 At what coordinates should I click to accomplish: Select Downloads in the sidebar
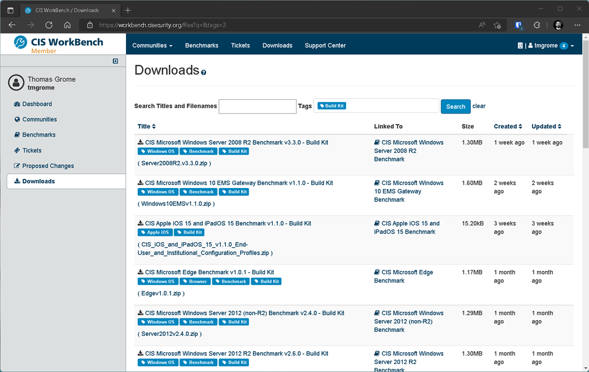coord(66,181)
